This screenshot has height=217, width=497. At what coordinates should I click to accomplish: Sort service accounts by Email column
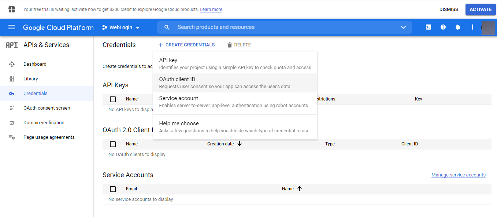click(131, 189)
